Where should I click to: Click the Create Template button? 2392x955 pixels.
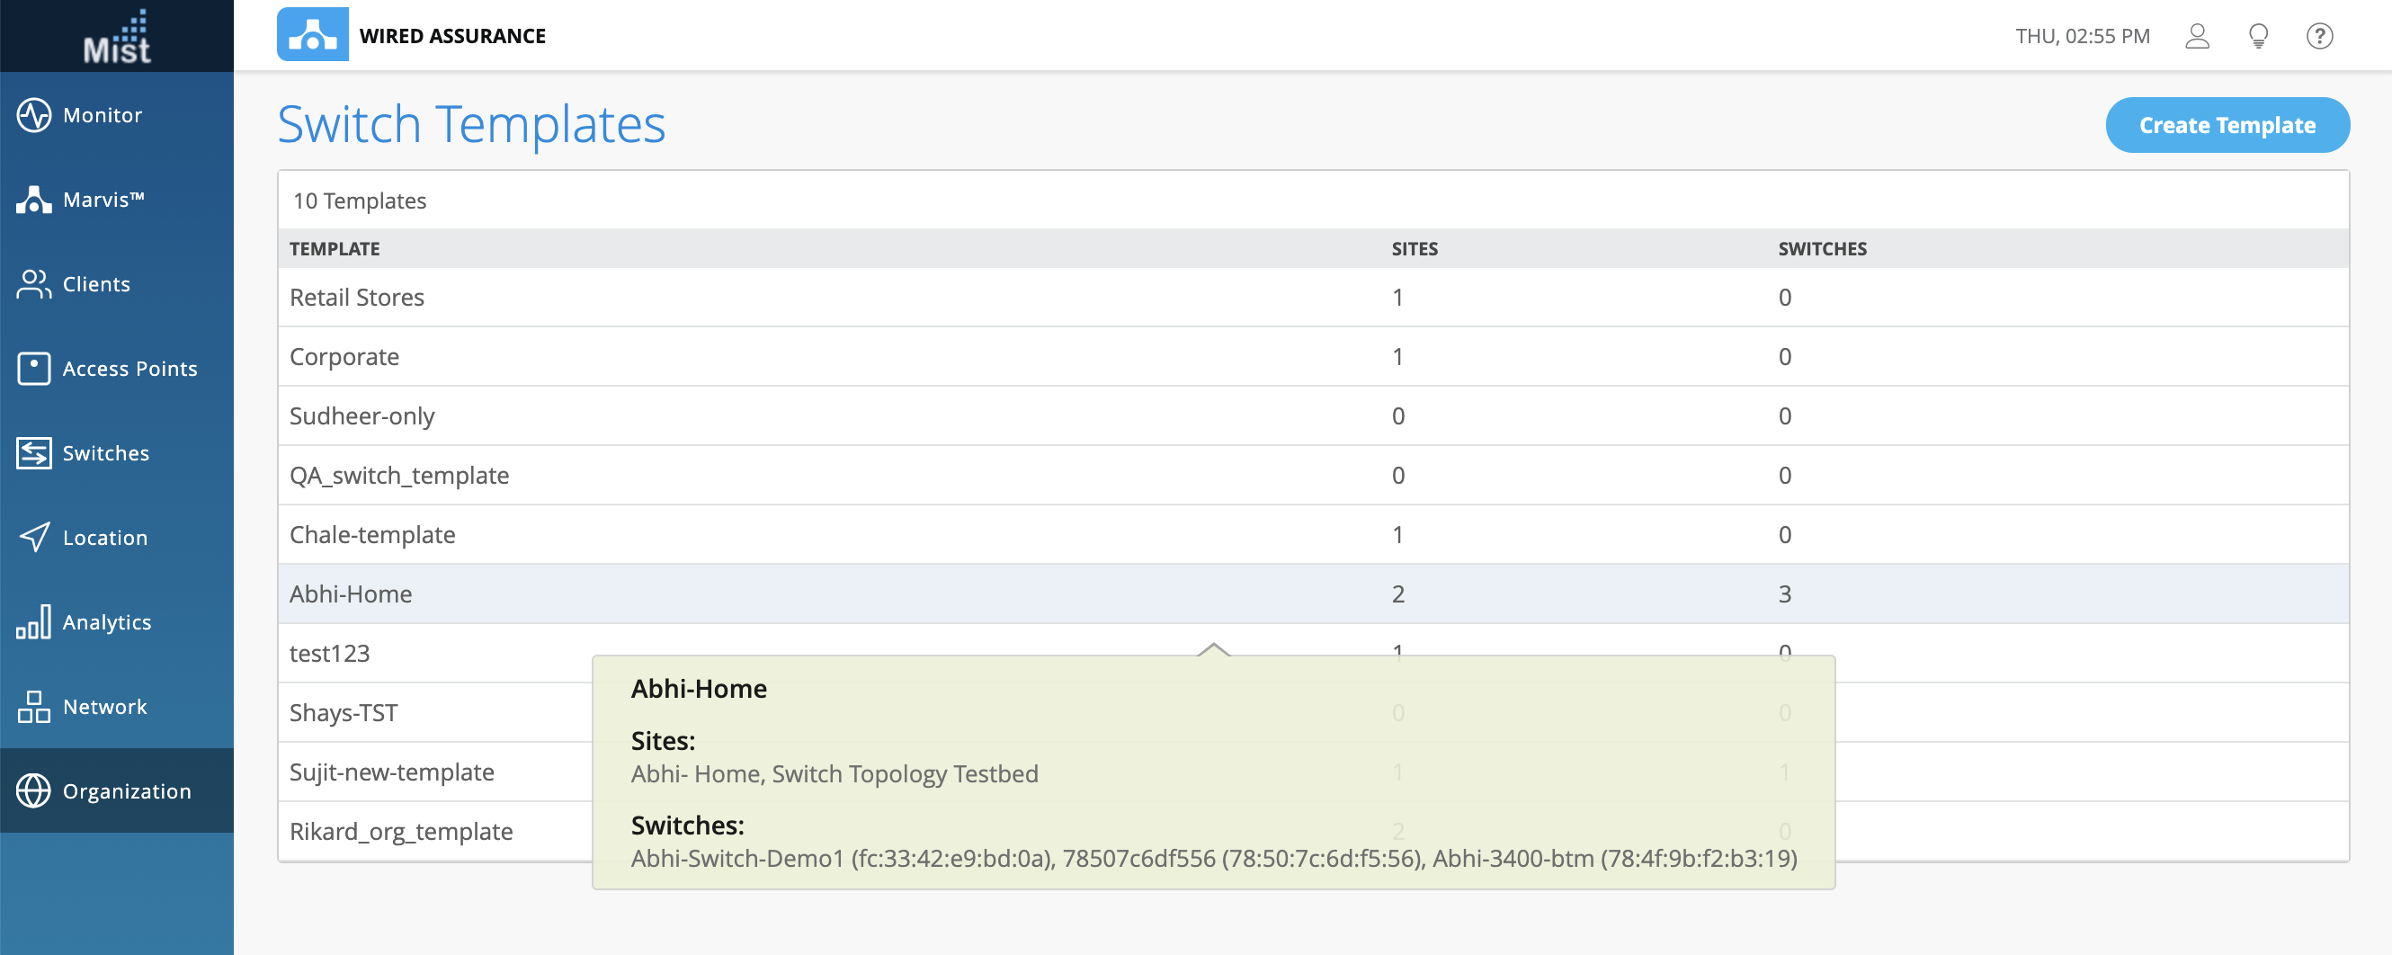tap(2227, 125)
